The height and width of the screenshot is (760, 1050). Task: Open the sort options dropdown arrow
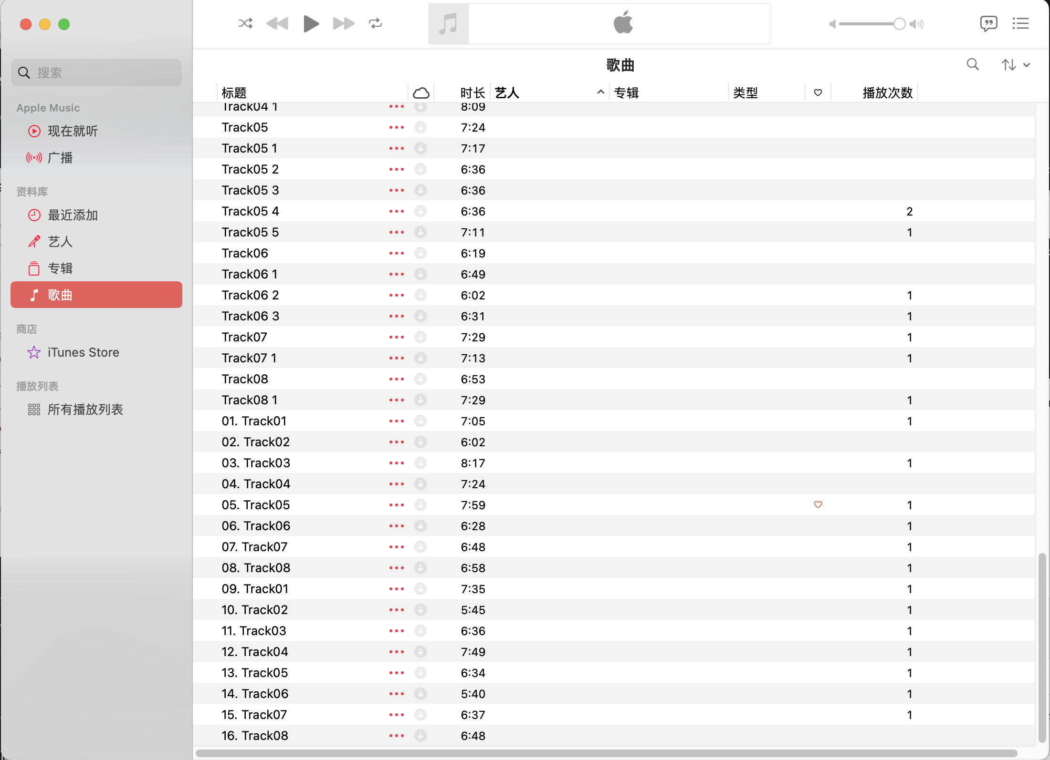[x=1027, y=65]
